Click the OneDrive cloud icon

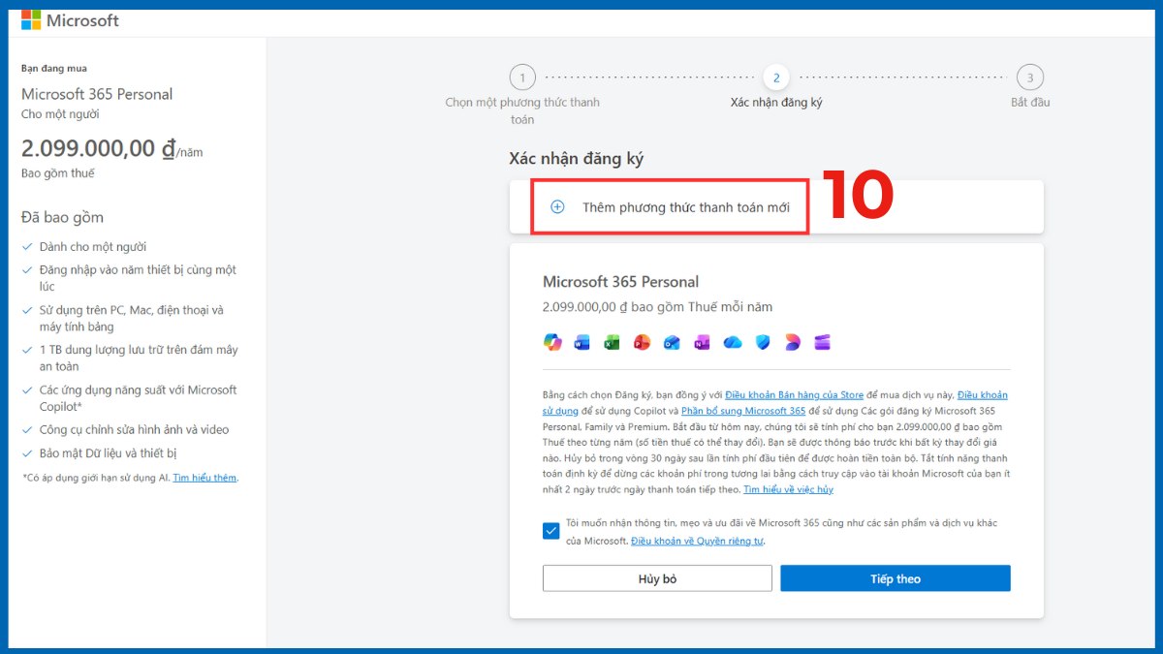coord(733,342)
